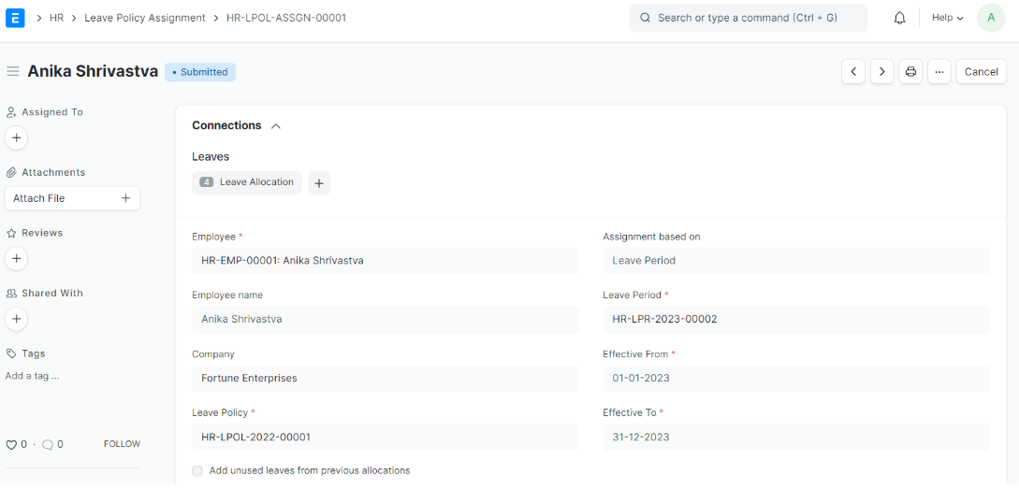
Task: Click the Cancel button
Action: pos(981,72)
